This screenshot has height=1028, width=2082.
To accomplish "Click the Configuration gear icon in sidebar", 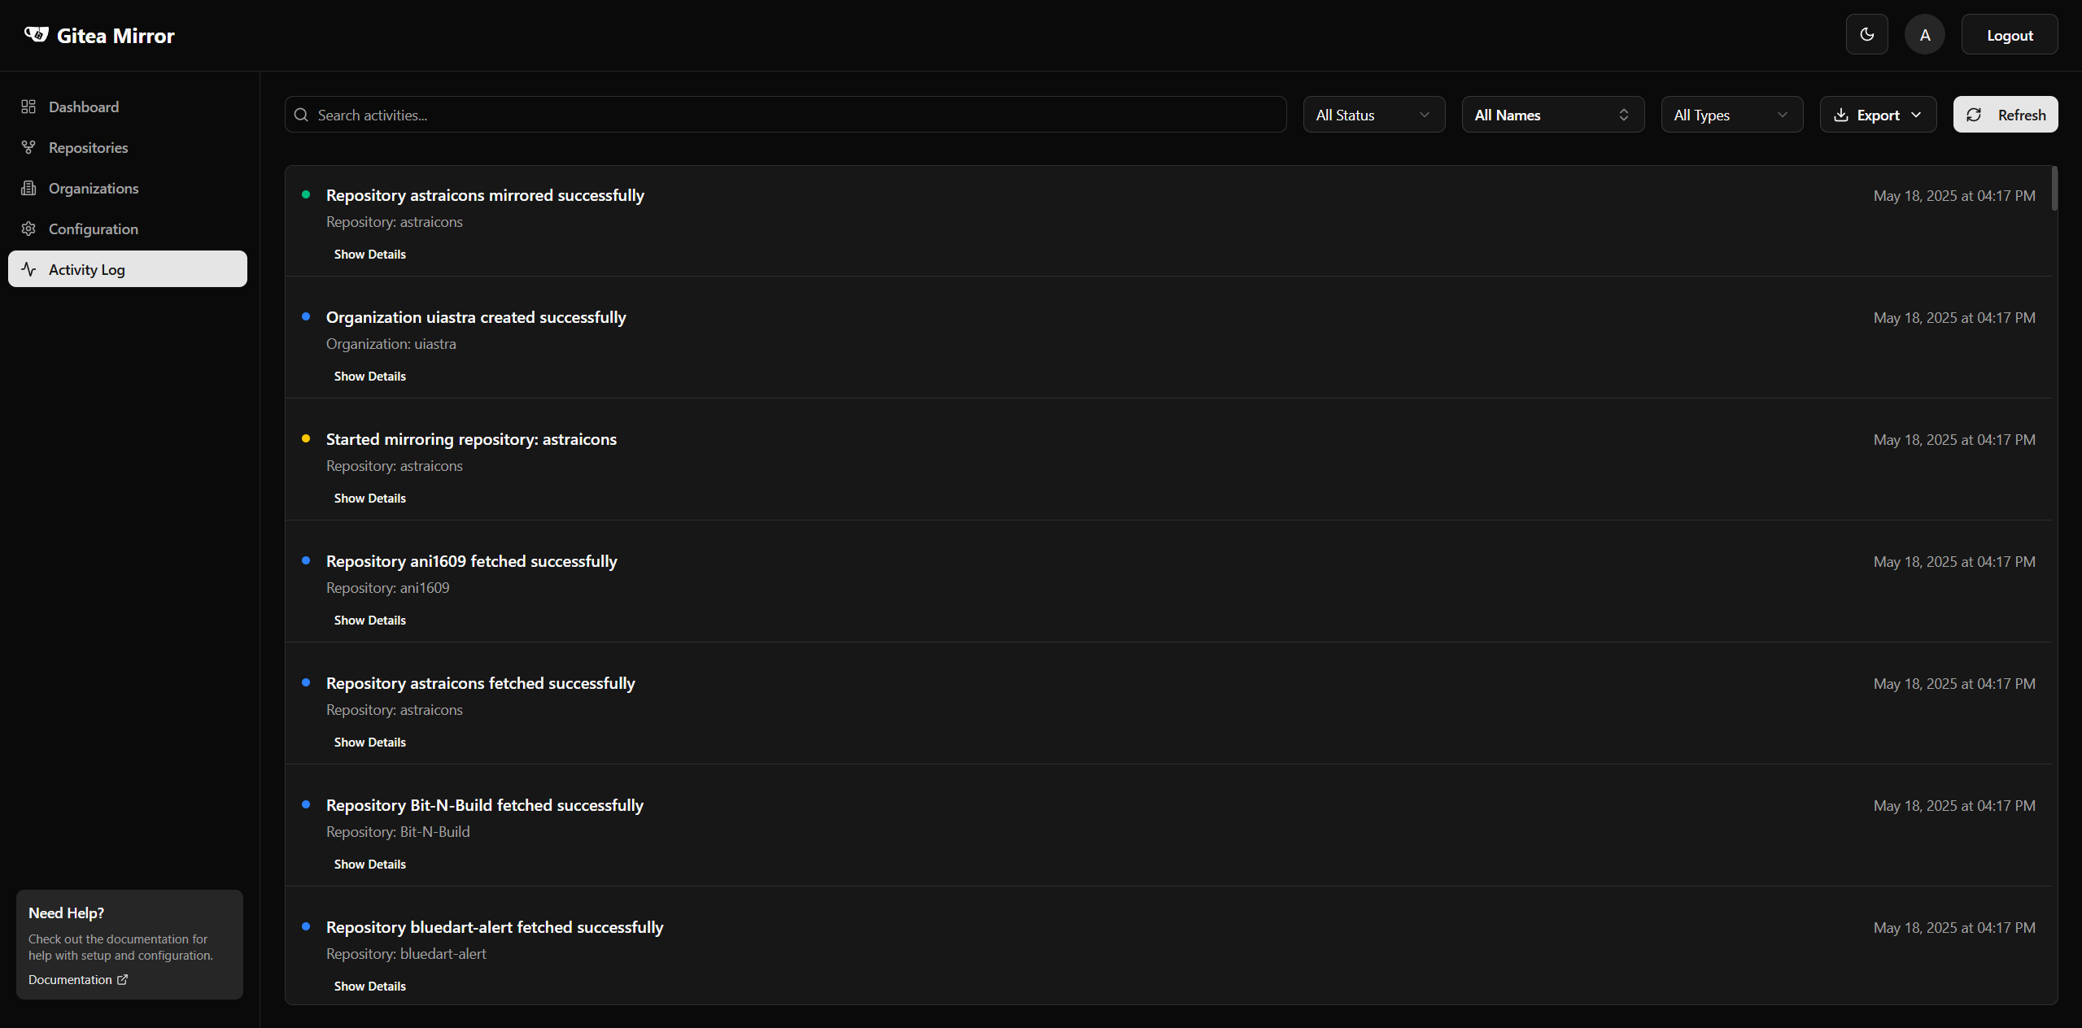I will tap(28, 229).
